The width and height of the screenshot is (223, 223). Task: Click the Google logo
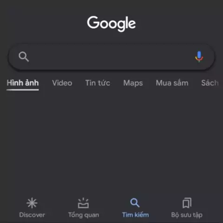(111, 24)
